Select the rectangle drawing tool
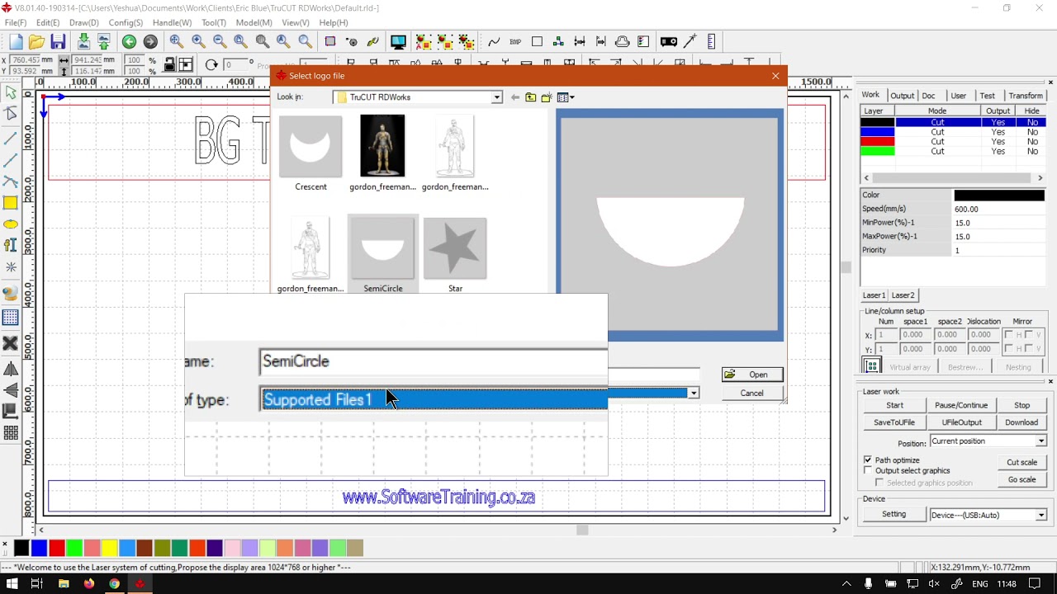1057x594 pixels. (x=10, y=203)
